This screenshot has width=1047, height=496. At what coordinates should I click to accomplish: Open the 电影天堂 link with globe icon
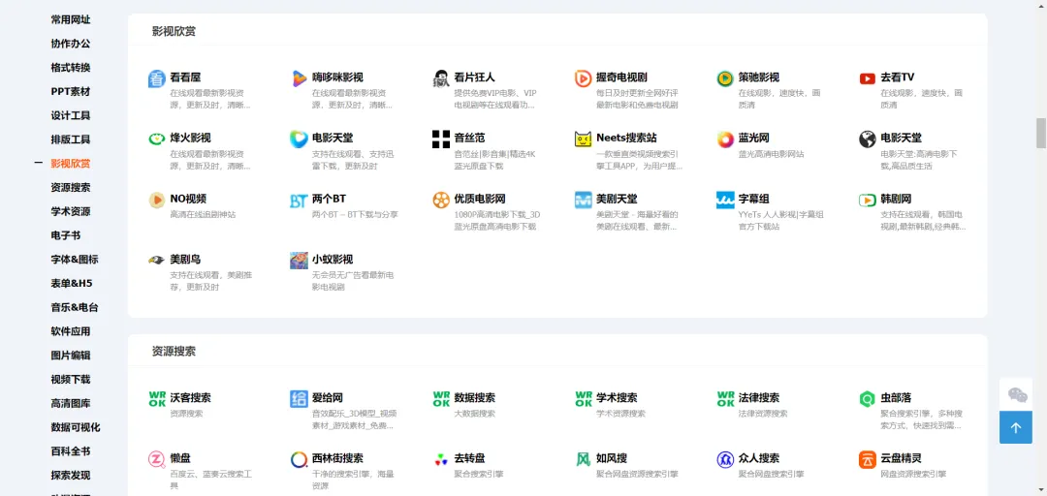(901, 139)
